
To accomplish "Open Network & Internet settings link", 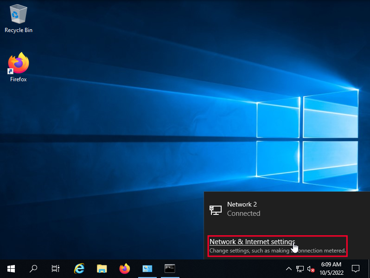I will [x=252, y=242].
